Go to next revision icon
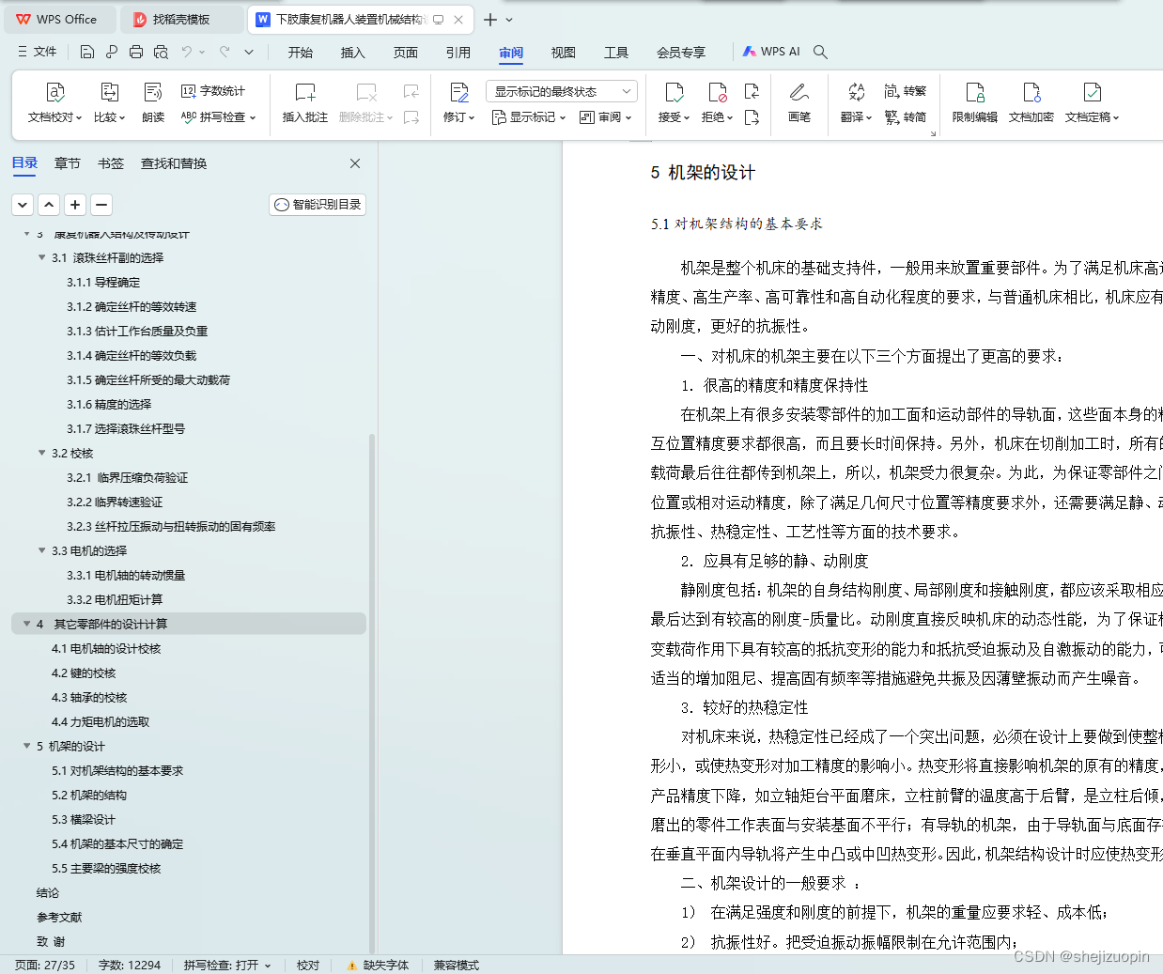Viewport: 1163px width, 974px height. [x=752, y=117]
